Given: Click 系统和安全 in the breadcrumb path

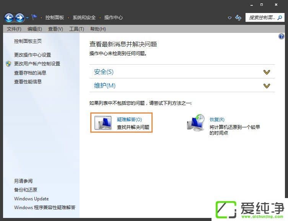Looking at the screenshot, I should (x=84, y=18).
